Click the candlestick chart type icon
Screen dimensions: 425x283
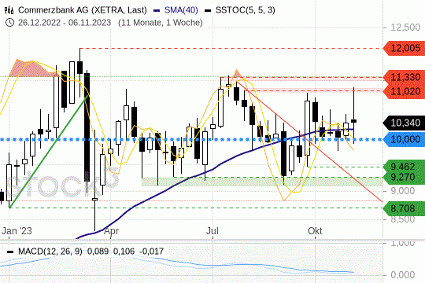(x=9, y=10)
